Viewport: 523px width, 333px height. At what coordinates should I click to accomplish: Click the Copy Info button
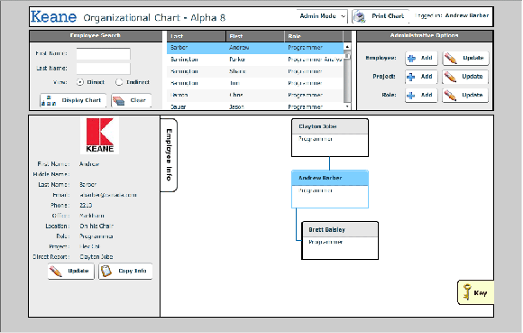point(125,271)
